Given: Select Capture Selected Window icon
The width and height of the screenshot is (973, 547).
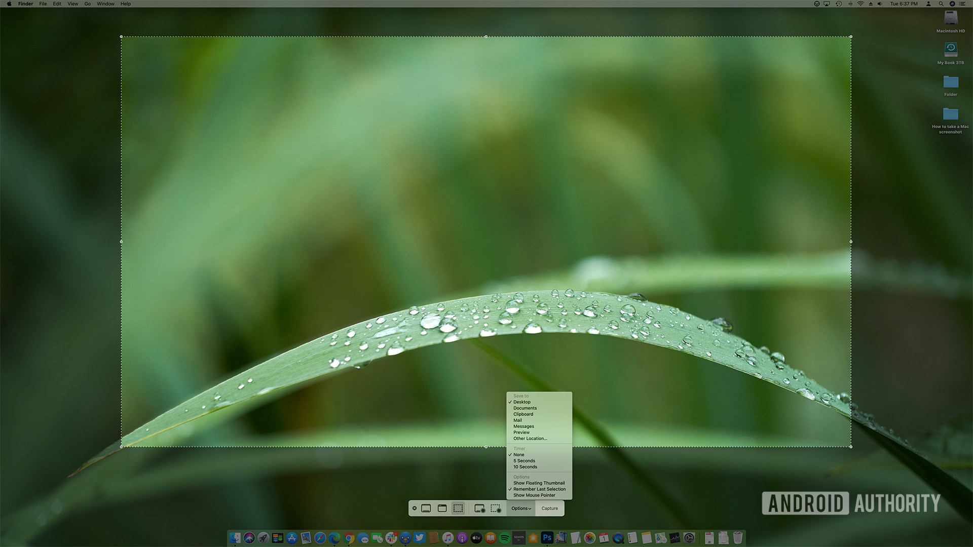Looking at the screenshot, I should click(442, 508).
